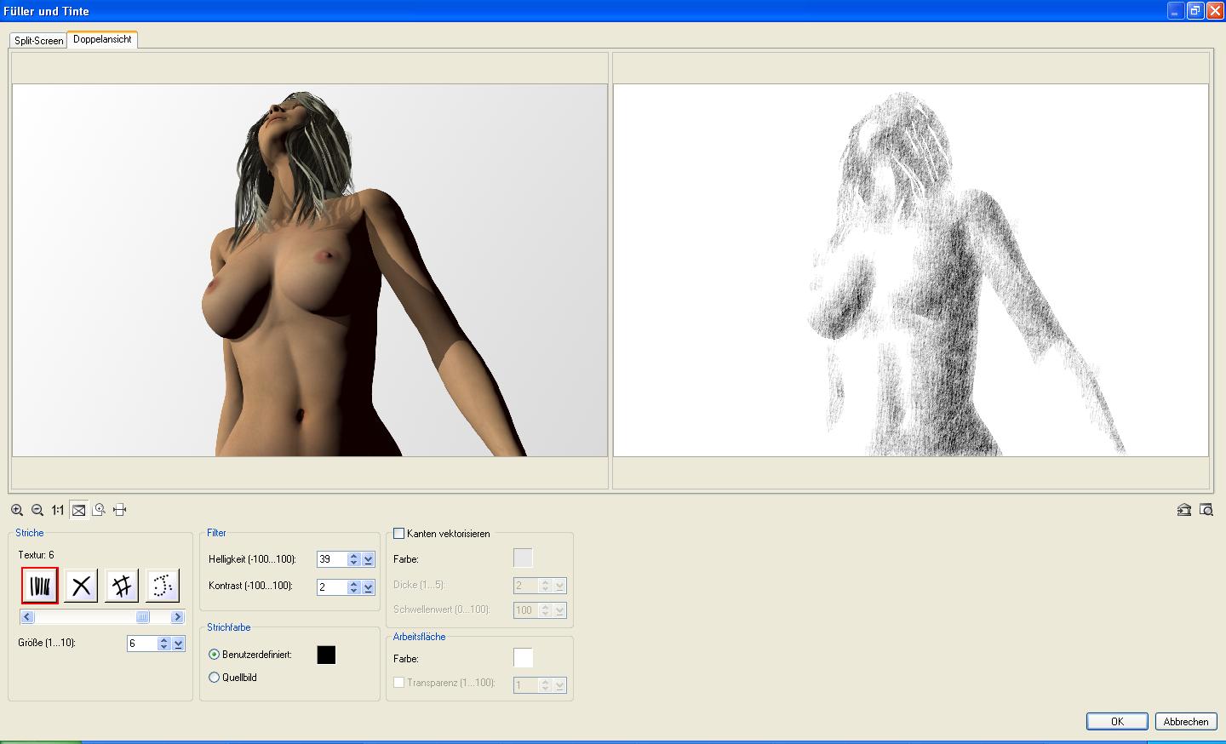Click the OK button
Viewport: 1226px width, 744px height.
1117,721
